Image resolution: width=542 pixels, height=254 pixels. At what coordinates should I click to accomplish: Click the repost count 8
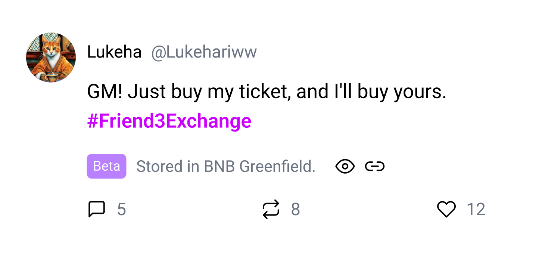[x=295, y=210]
